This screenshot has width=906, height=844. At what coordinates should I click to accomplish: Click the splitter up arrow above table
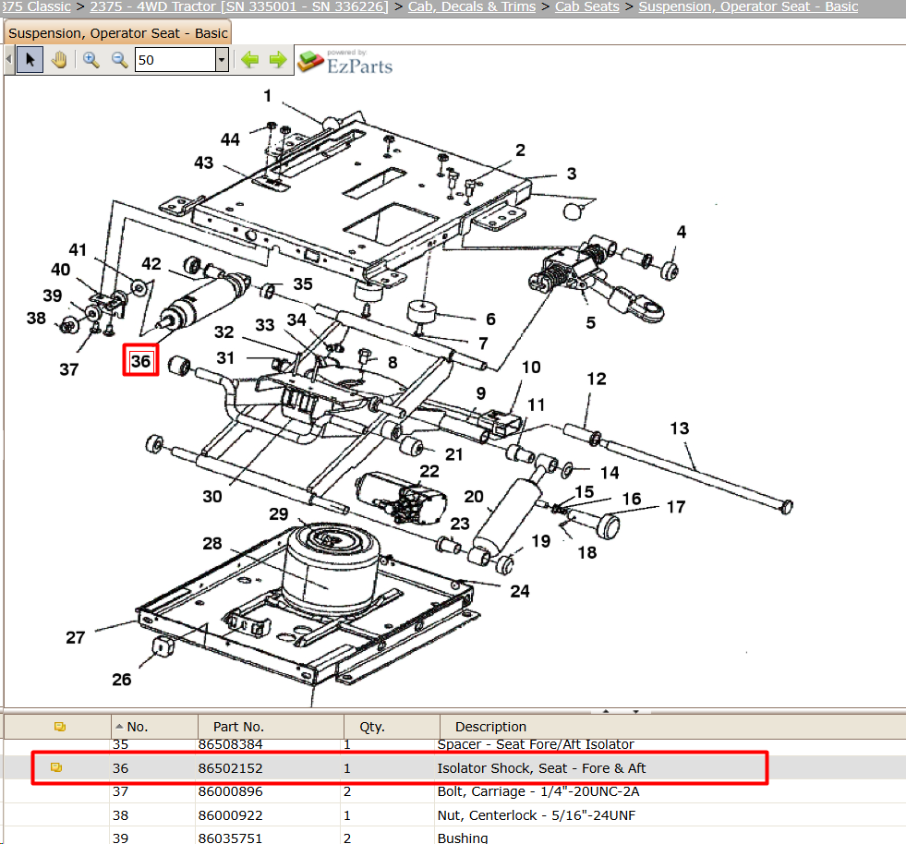(x=606, y=711)
